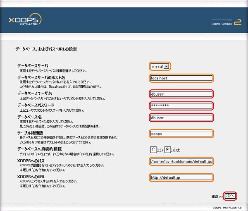The height and width of the screenshot is (211, 248).
Task: Select the いいえ persistent connection radio button
Action: click(x=167, y=149)
